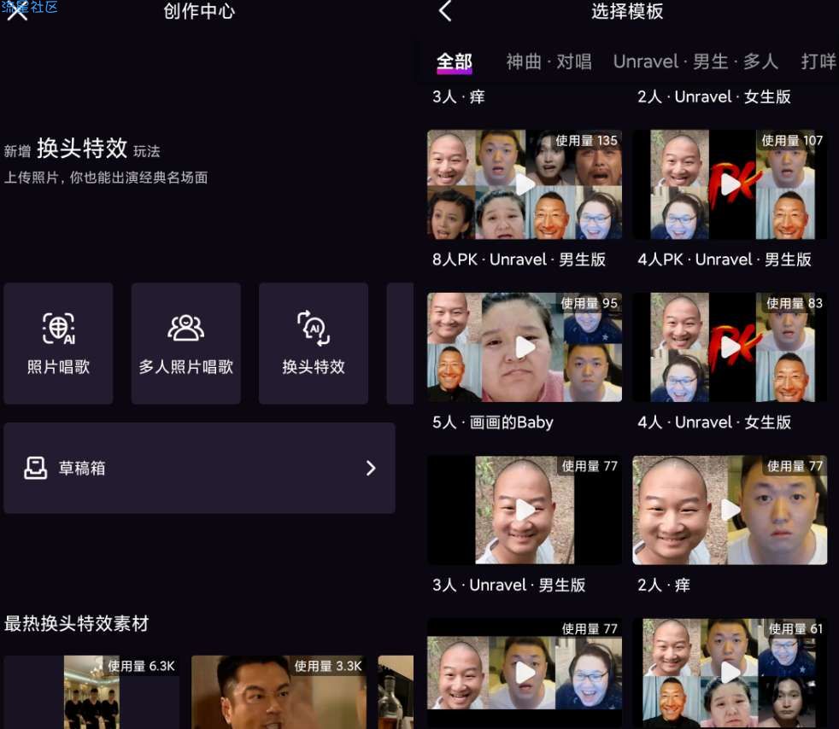This screenshot has width=839, height=729.
Task: Open the 照片唱歌 photo singing feature
Action: [58, 343]
